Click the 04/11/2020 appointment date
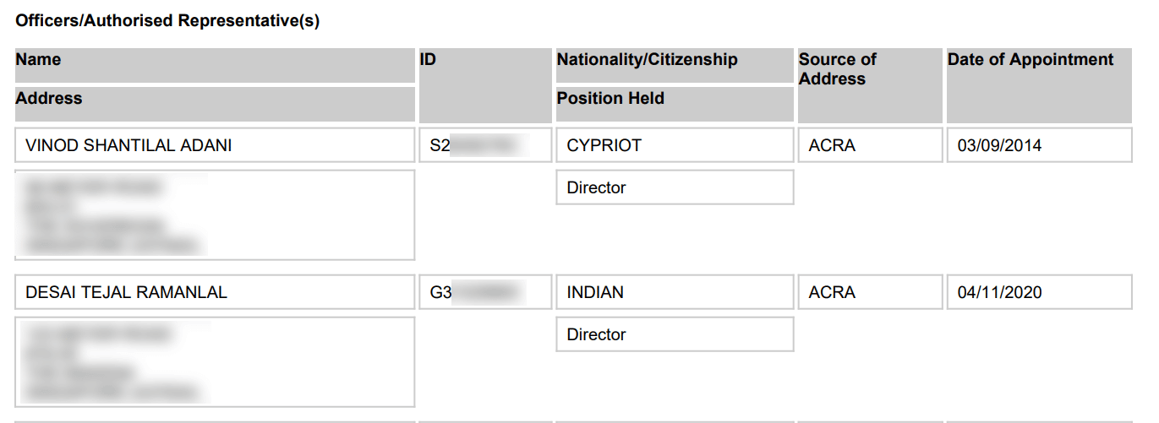The image size is (1159, 423). click(1039, 292)
